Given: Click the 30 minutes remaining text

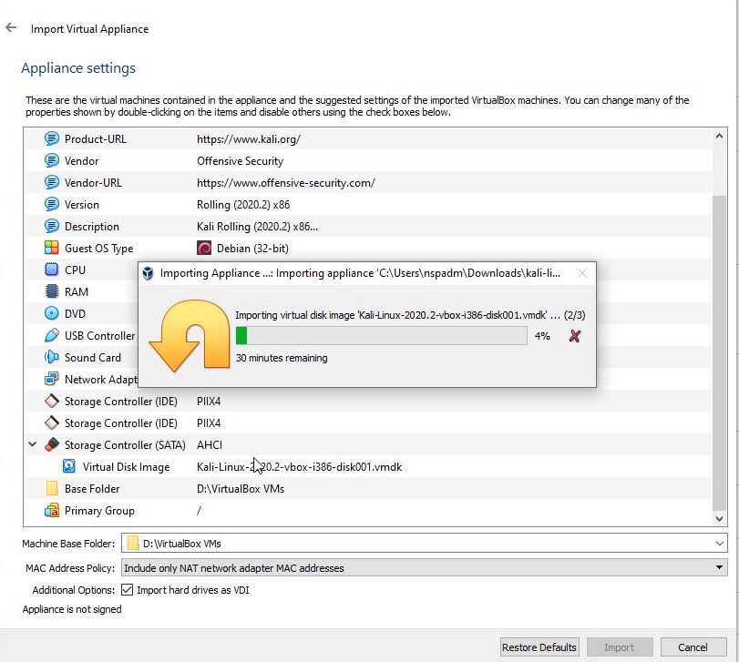Looking at the screenshot, I should [x=282, y=358].
